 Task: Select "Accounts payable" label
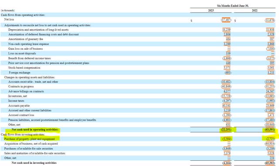coord(19,106)
